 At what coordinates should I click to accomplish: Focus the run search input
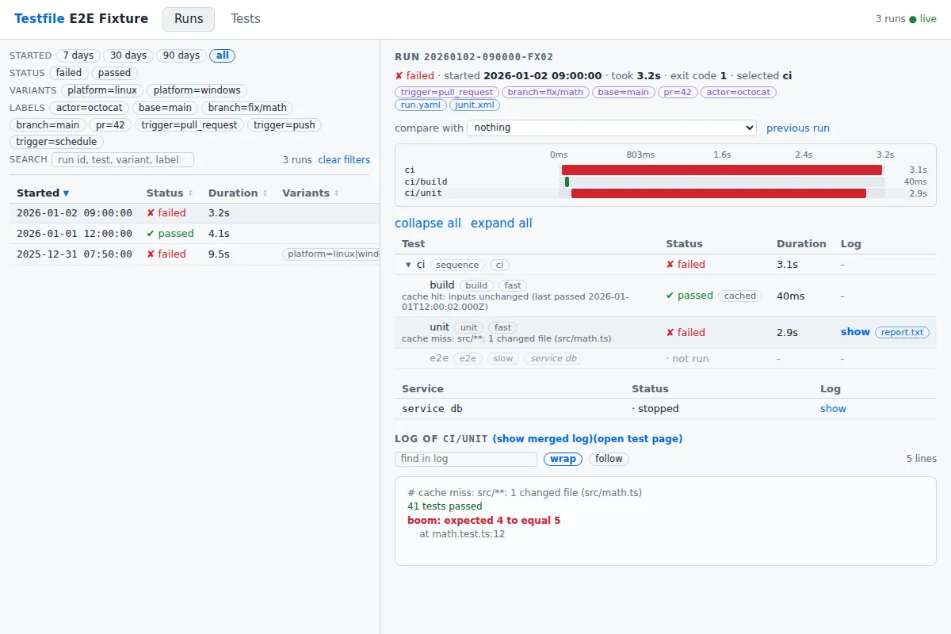pos(123,159)
